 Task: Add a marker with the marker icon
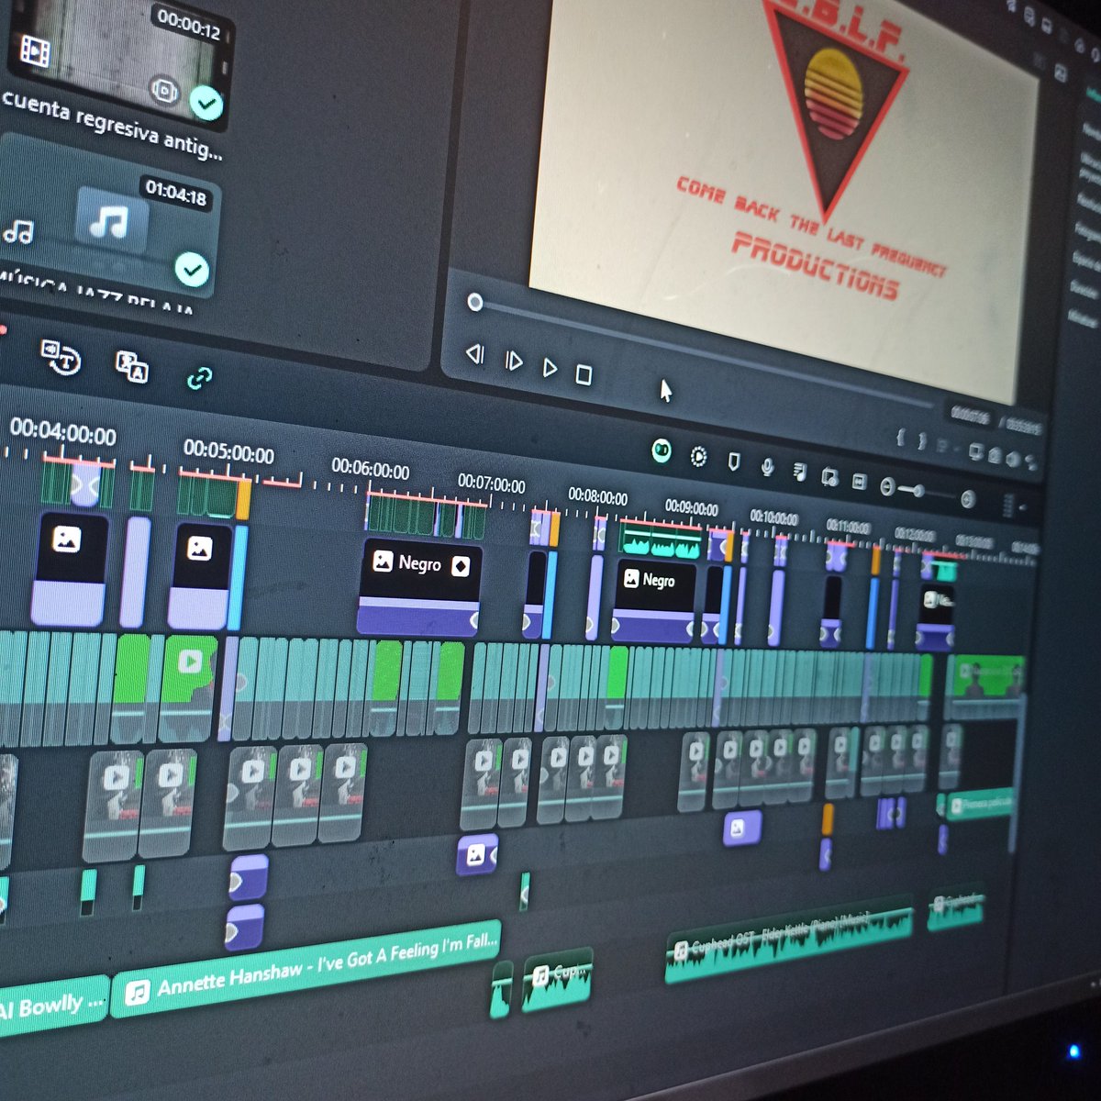734,462
